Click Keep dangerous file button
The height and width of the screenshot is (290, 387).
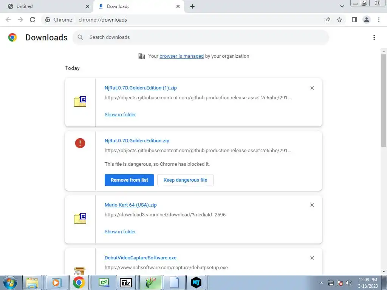[x=185, y=180]
